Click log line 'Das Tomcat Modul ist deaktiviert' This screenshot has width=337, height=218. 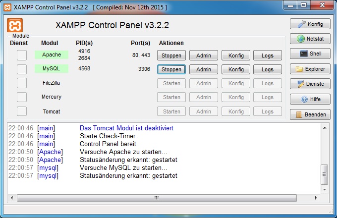click(x=126, y=128)
